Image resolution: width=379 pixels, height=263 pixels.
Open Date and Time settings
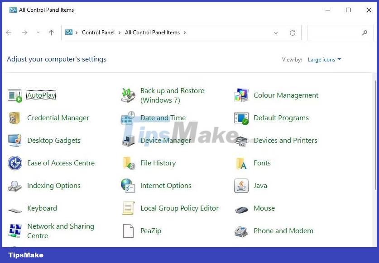tap(163, 118)
